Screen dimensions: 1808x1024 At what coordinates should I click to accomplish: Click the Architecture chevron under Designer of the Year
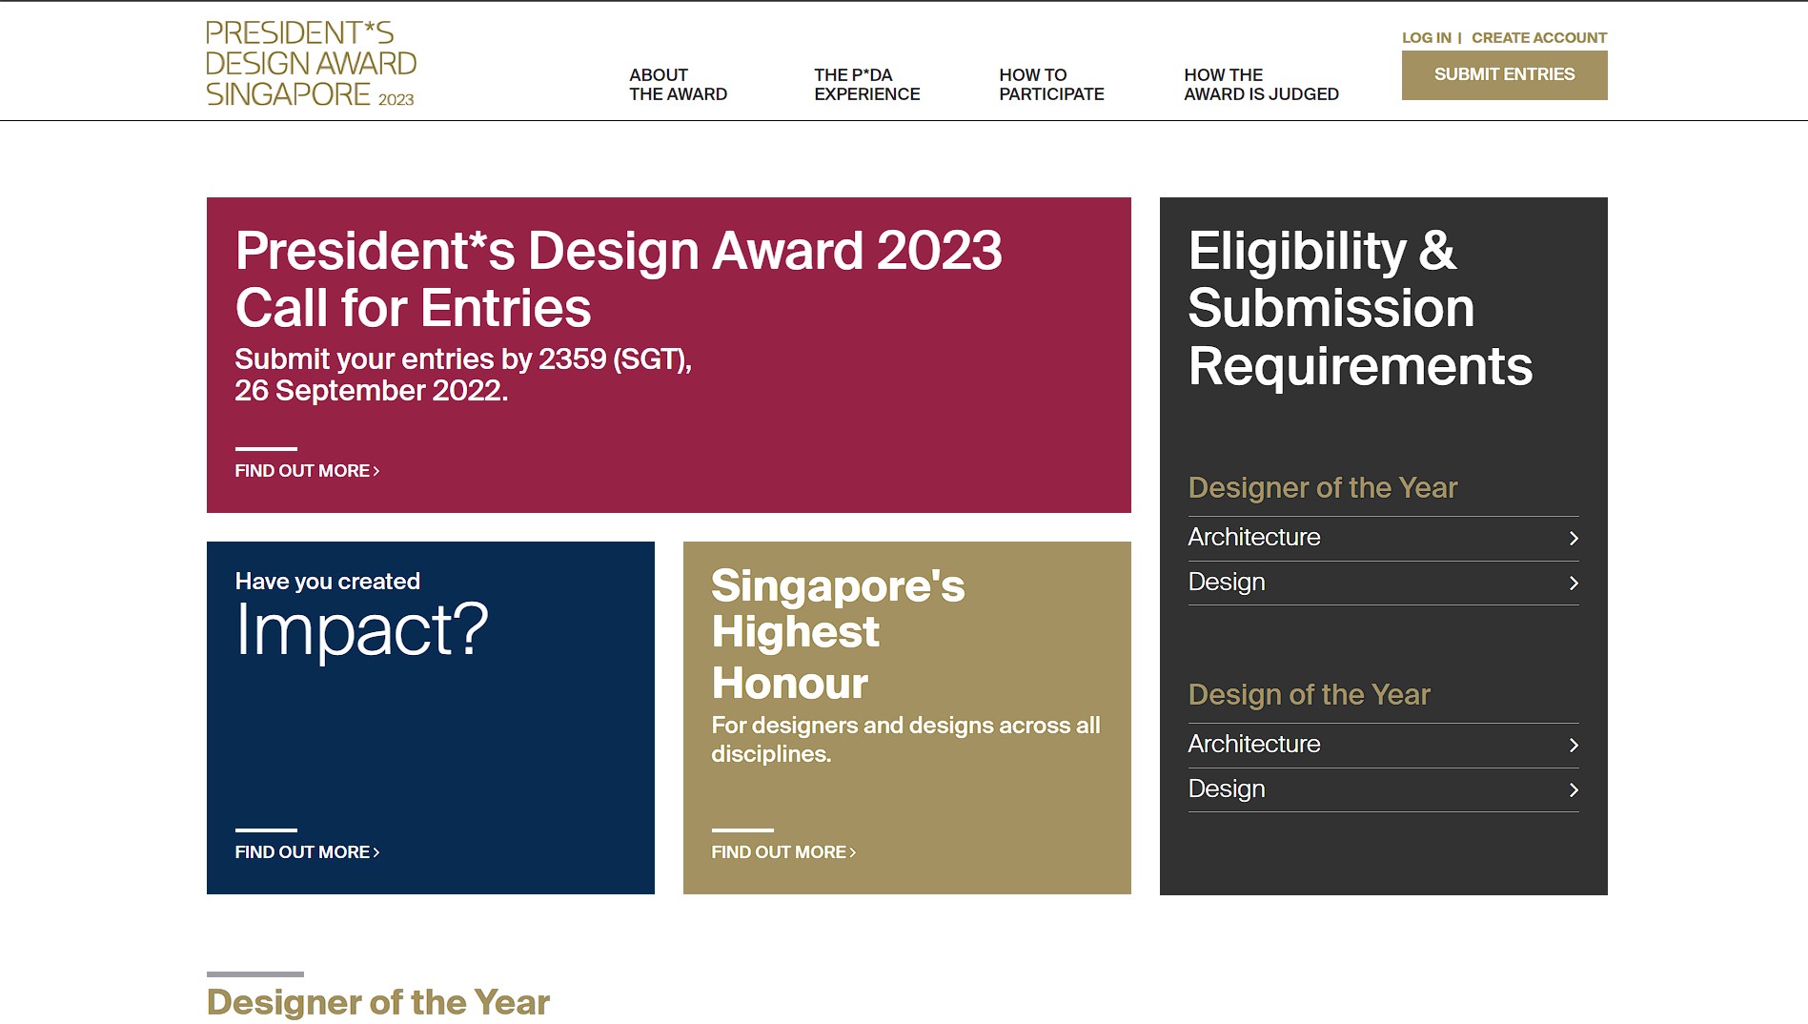(1574, 539)
